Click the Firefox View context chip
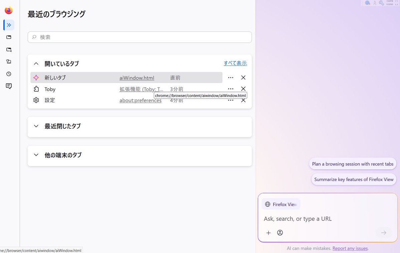The width and height of the screenshot is (400, 253). (281, 204)
